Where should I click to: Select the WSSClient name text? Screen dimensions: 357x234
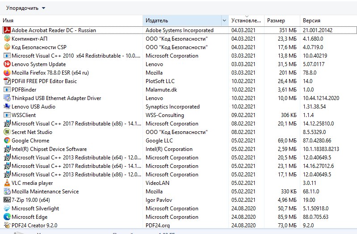(x=24, y=115)
